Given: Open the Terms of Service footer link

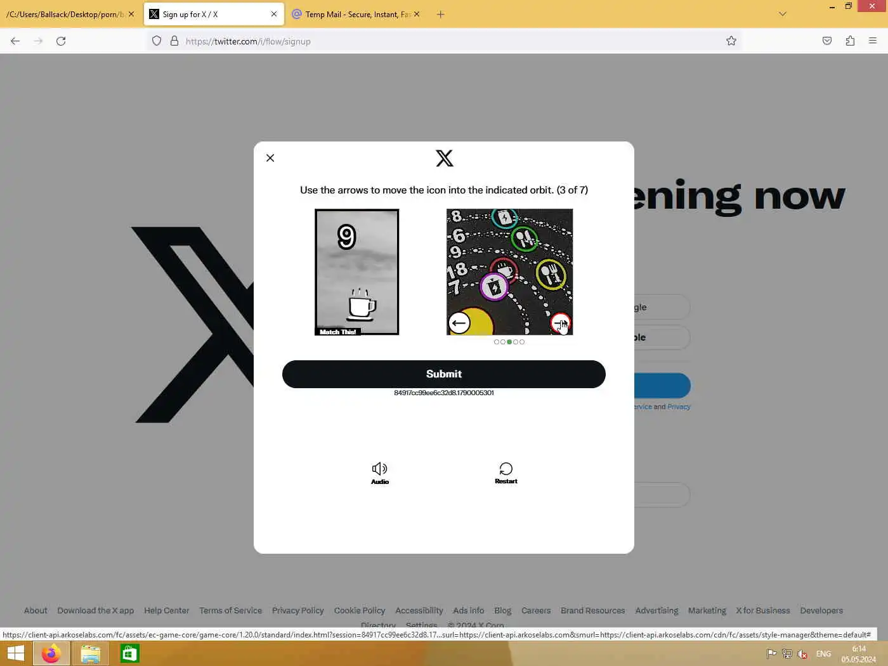Looking at the screenshot, I should tap(231, 611).
